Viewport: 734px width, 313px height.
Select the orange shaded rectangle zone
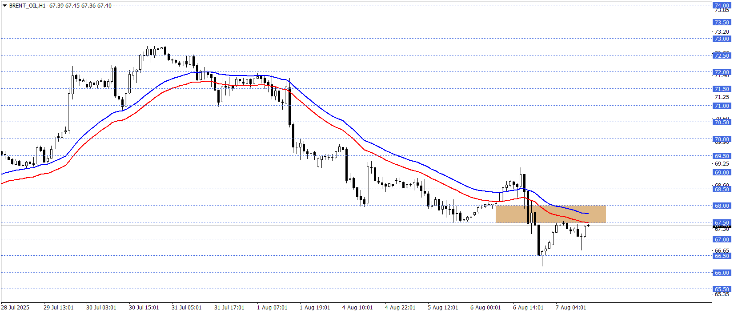(x=550, y=214)
